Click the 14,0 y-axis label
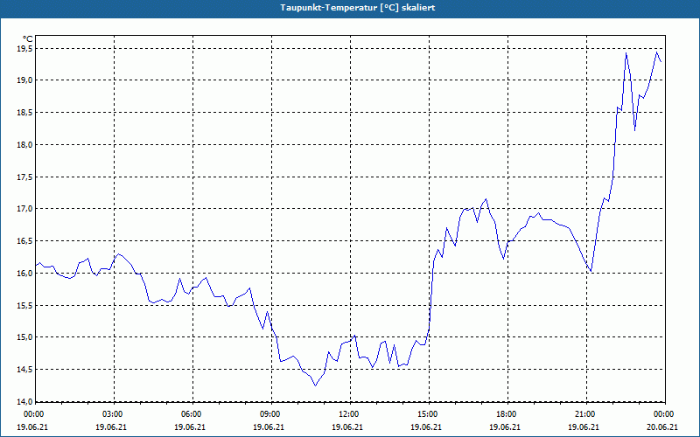The image size is (700, 437). [25, 401]
